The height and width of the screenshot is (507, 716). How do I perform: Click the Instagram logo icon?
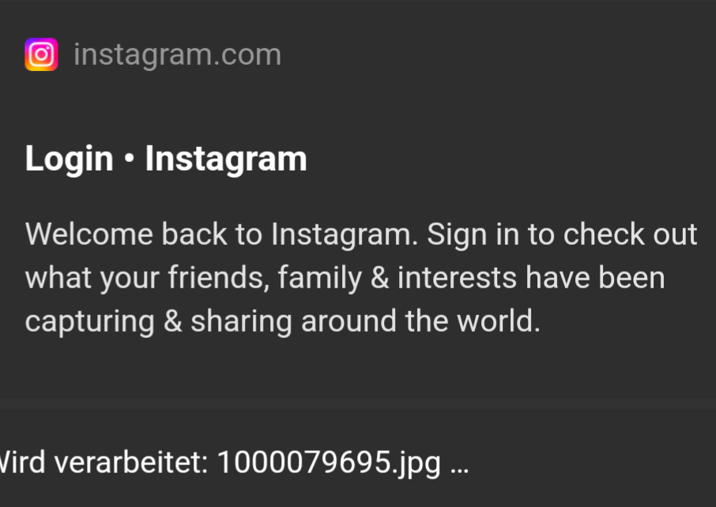coord(41,54)
